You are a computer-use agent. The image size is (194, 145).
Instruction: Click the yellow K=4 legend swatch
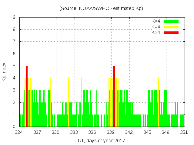(171, 27)
